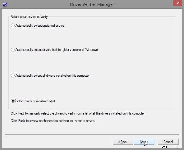The width and height of the screenshot is (184, 150).
Task: Click the 'Select what drivers to verify' group label
Action: pyautogui.click(x=29, y=17)
